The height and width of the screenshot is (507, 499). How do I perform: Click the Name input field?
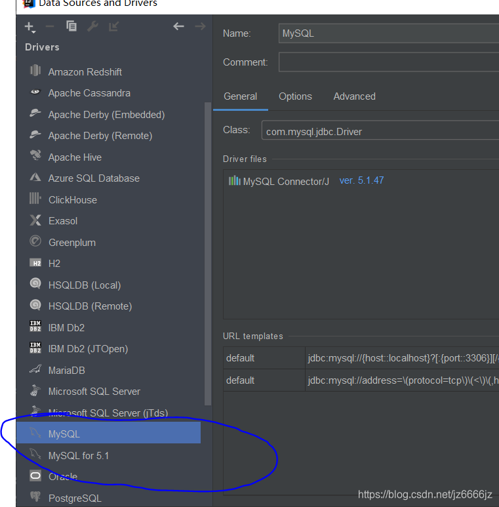tap(389, 33)
